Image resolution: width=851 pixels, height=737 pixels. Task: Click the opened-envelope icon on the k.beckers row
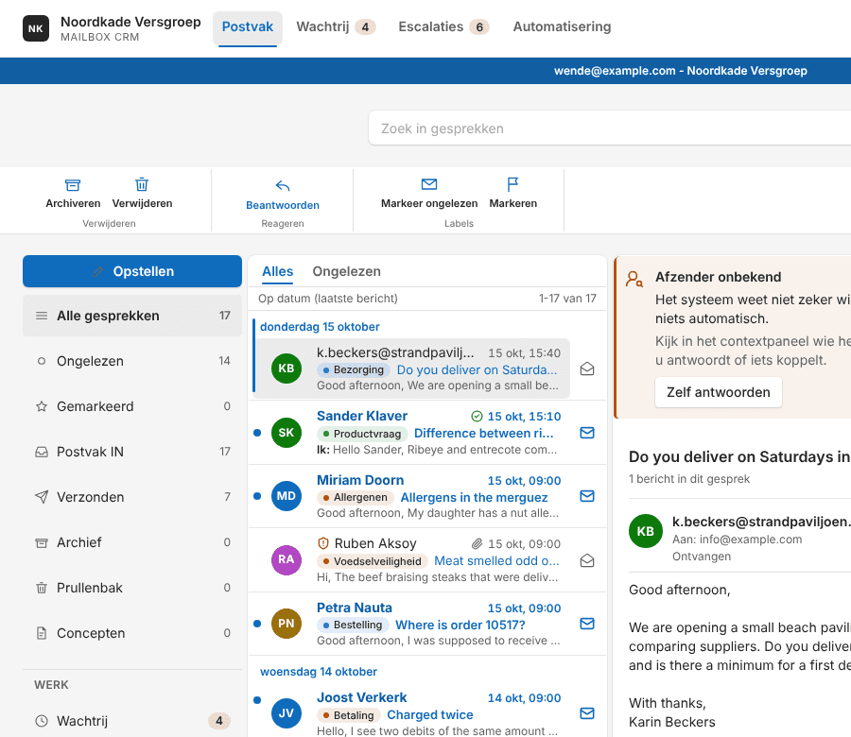(x=586, y=369)
